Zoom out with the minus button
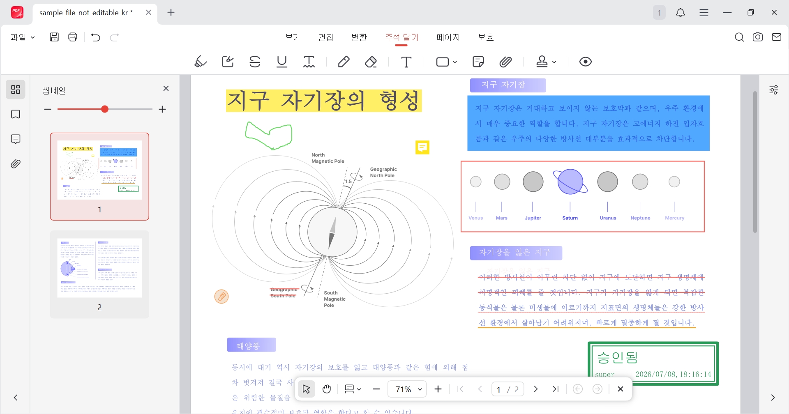Image resolution: width=789 pixels, height=414 pixels. pos(376,389)
